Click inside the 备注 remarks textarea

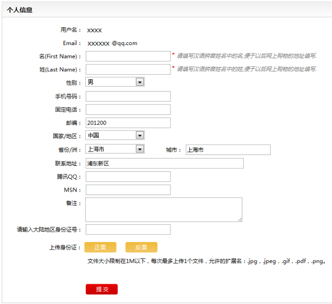coord(164,209)
